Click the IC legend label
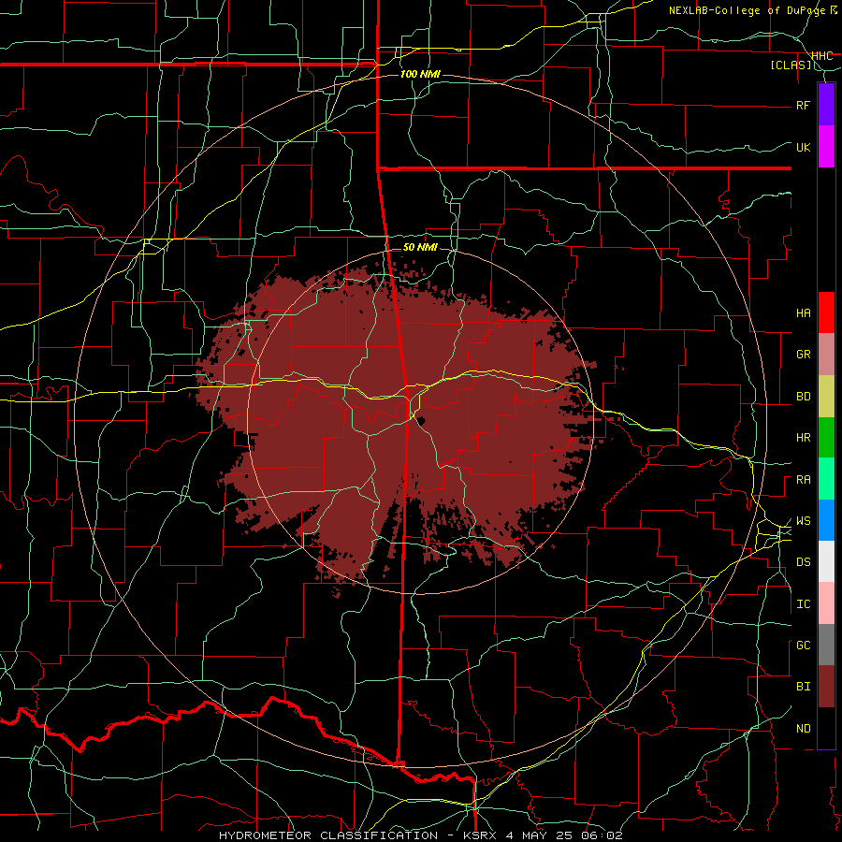 (x=804, y=603)
